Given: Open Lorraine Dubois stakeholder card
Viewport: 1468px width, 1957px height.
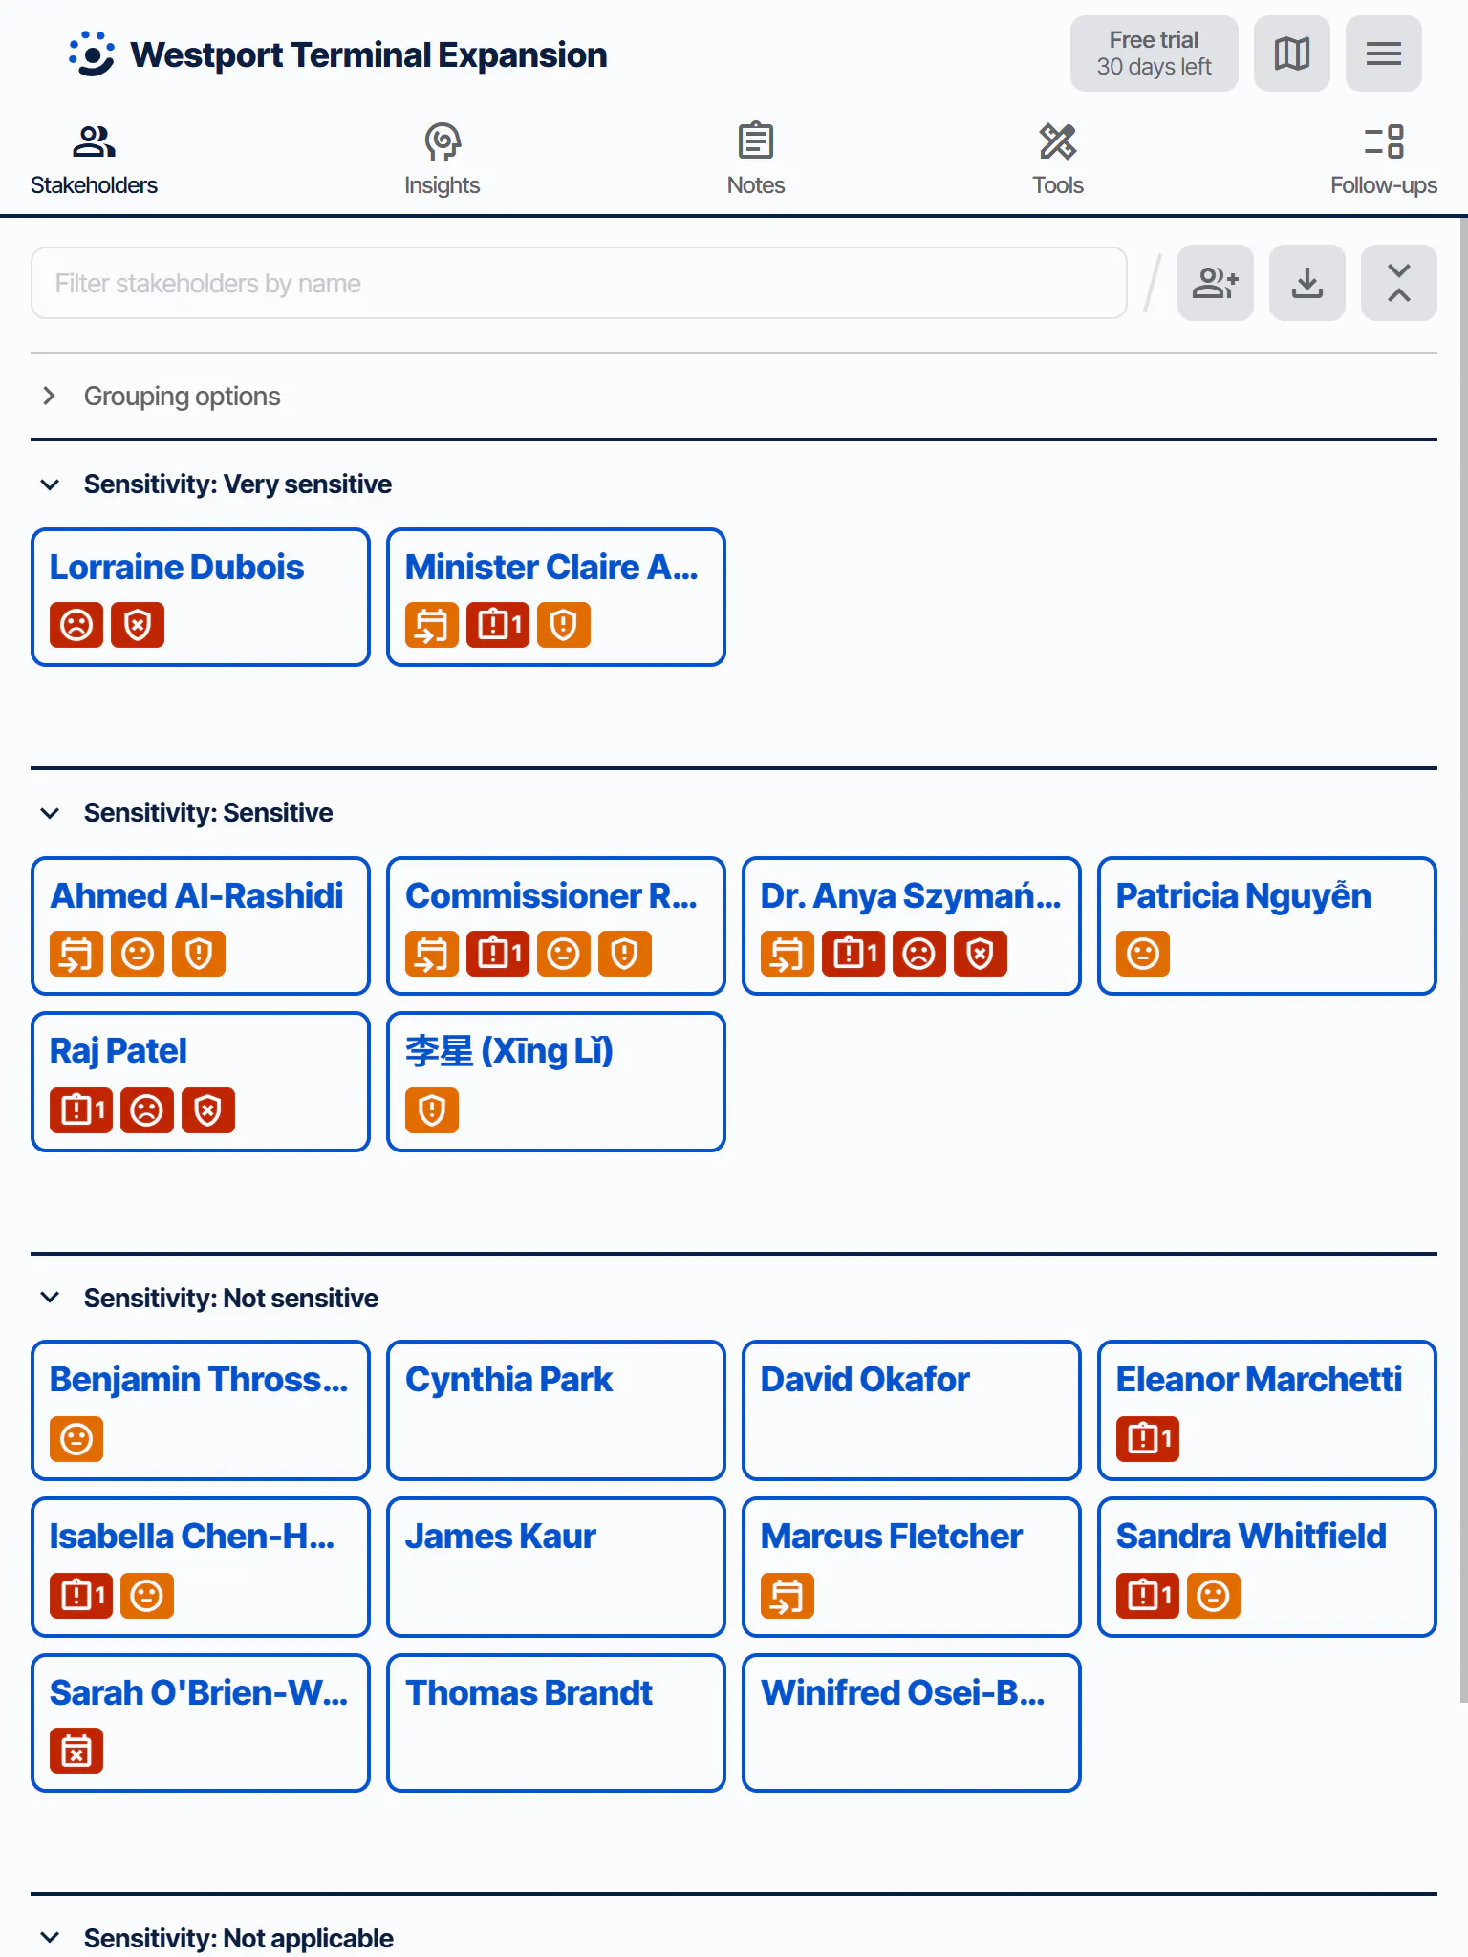Looking at the screenshot, I should pos(201,597).
